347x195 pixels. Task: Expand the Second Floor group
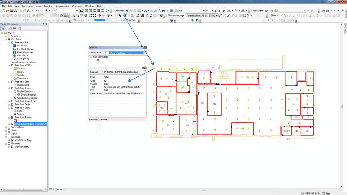tap(6, 127)
